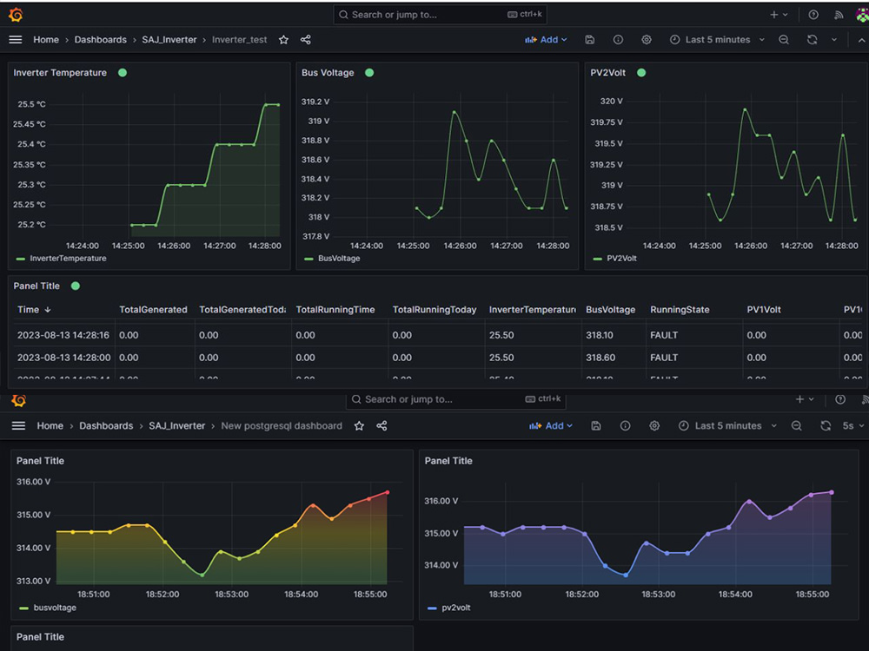This screenshot has height=651, width=869.
Task: Zoom out time range in Inverter_test dashboard
Action: [784, 40]
